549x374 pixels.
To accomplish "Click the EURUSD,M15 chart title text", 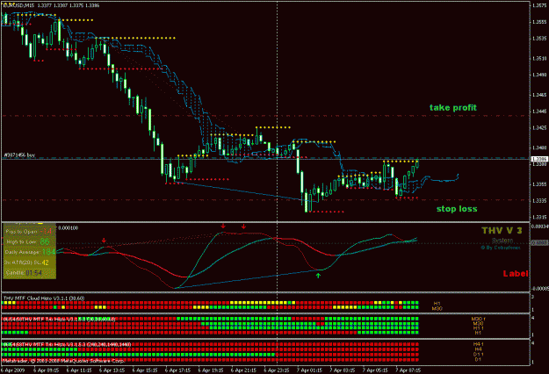I will [x=19, y=5].
